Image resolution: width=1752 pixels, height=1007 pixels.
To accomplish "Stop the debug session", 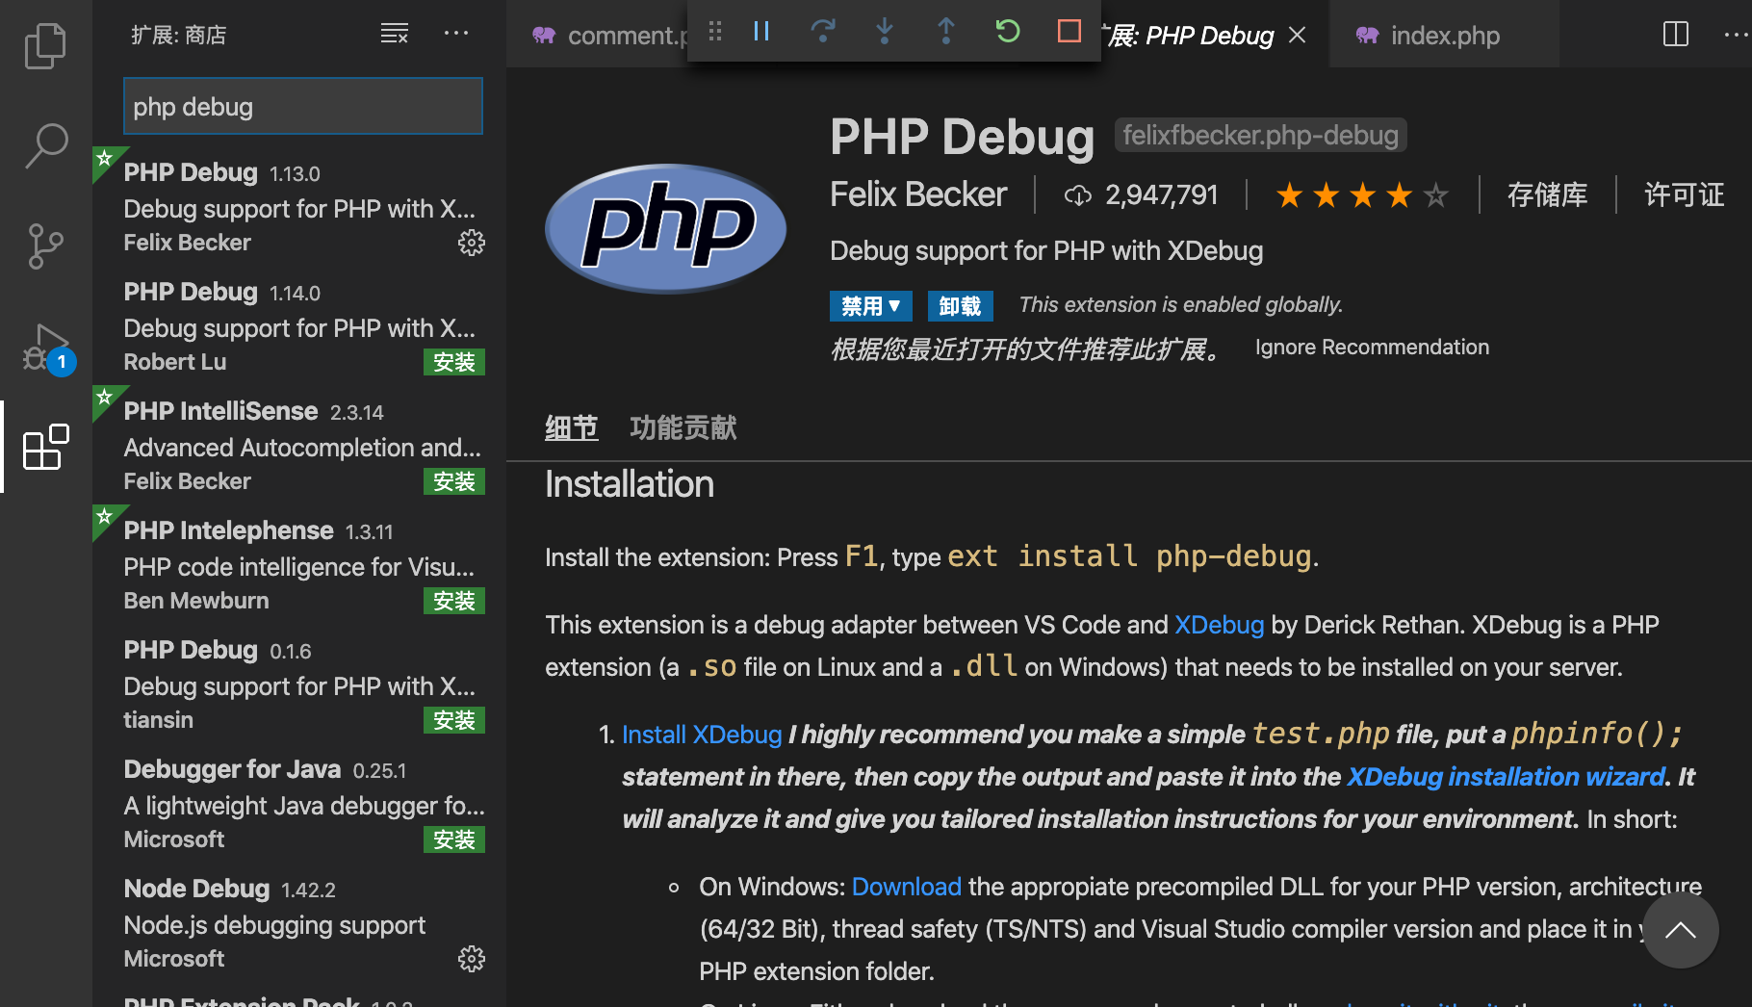I will point(1069,32).
